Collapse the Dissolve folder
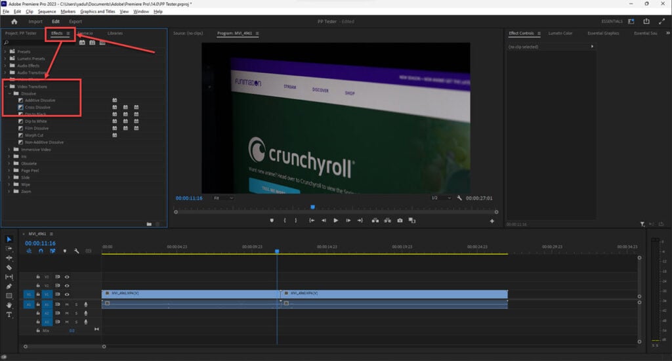Image resolution: width=672 pixels, height=361 pixels. (9, 93)
